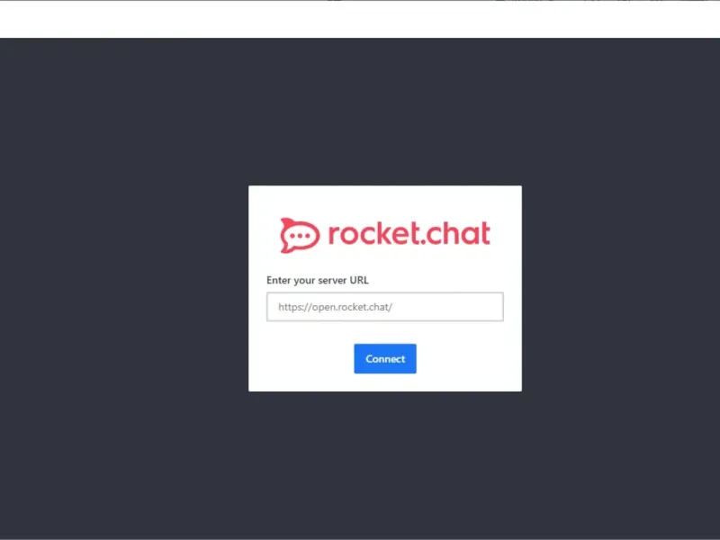Viewport: 720px width, 540px height.
Task: Click the white top bar above dark area
Action: (x=360, y=19)
